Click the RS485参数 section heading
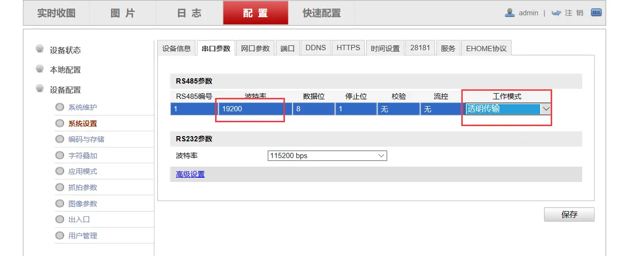Viewport: 631px width, 256px height. coord(194,81)
